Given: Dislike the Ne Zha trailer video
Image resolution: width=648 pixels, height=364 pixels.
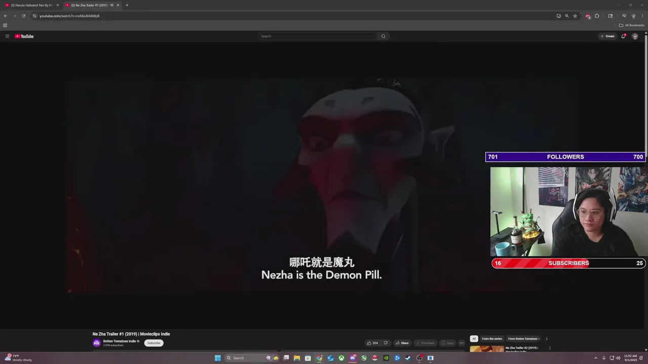Looking at the screenshot, I should point(385,343).
